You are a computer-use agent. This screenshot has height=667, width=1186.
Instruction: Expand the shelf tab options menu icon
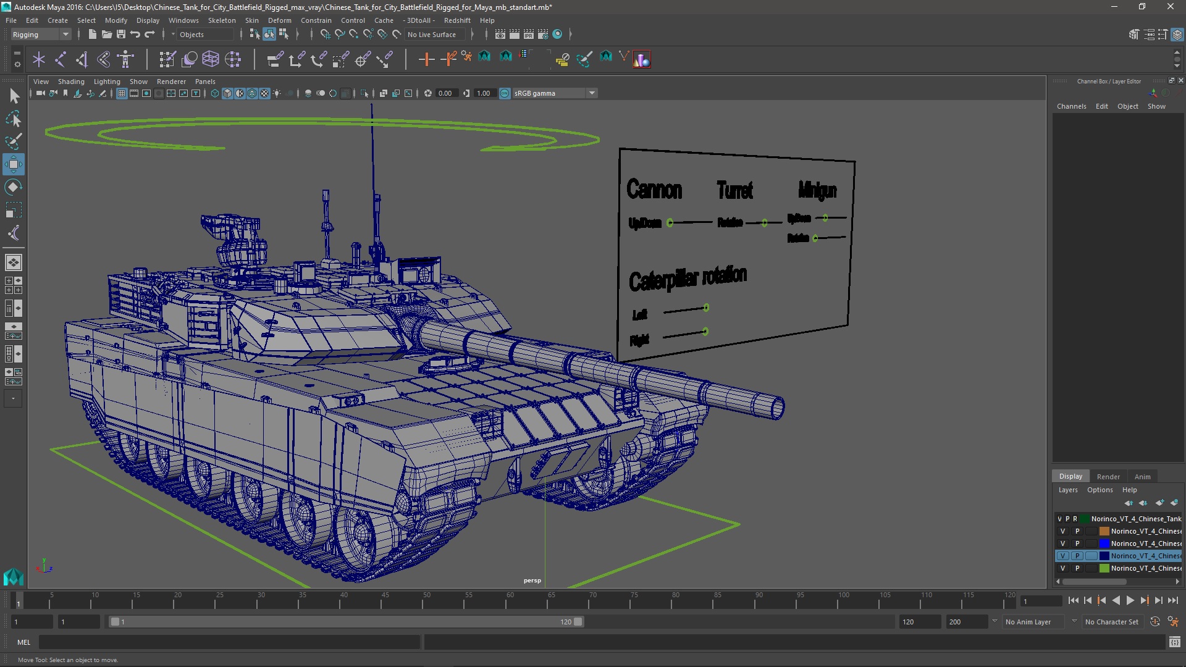coord(17,63)
